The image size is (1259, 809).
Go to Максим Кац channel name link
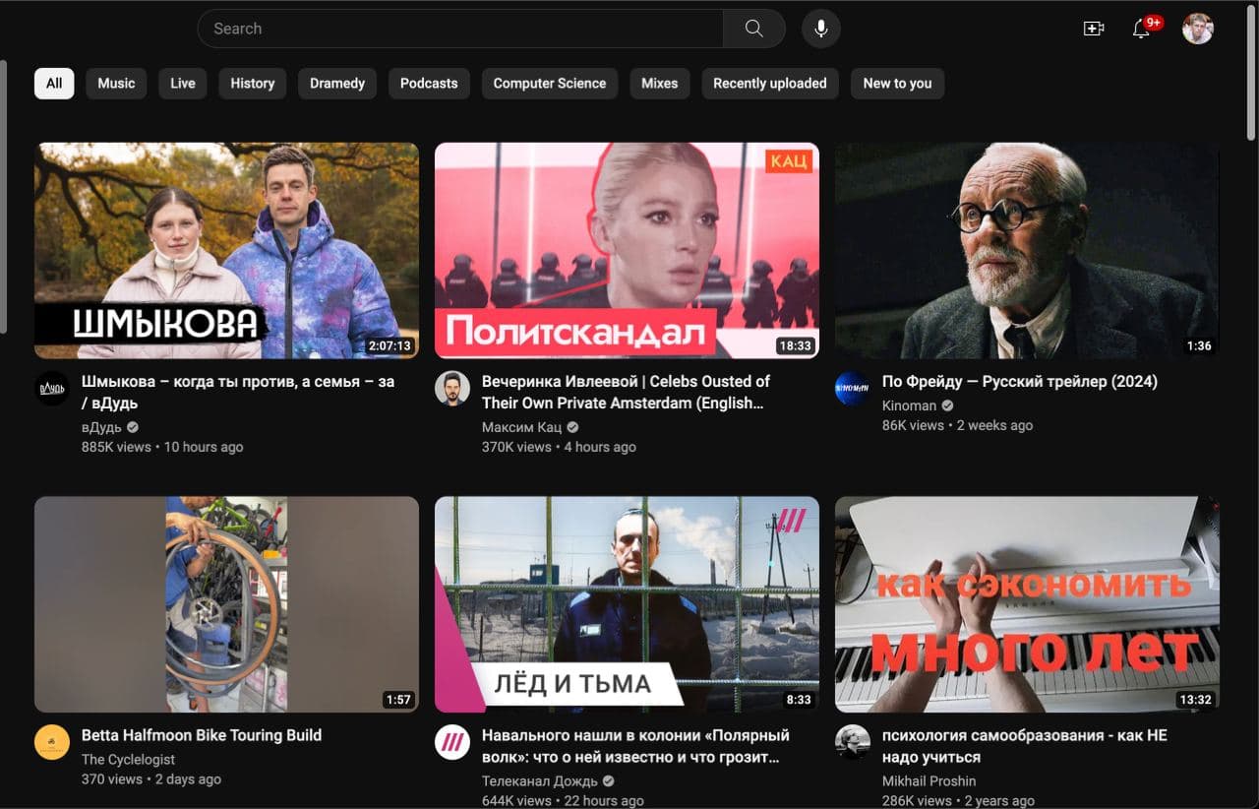(x=521, y=427)
